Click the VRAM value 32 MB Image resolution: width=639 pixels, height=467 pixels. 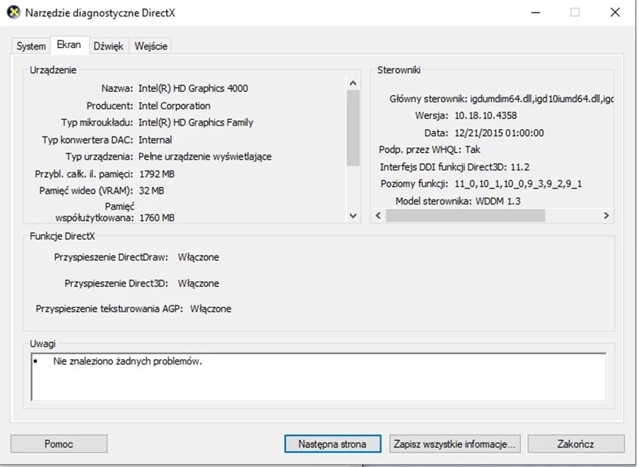152,191
